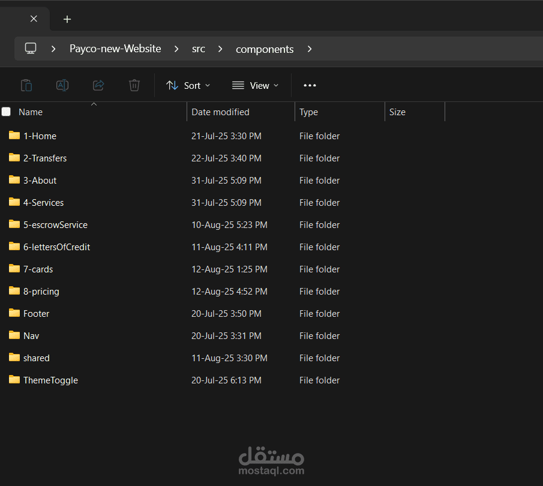Open the See more ellipsis menu
543x486 pixels.
[310, 85]
